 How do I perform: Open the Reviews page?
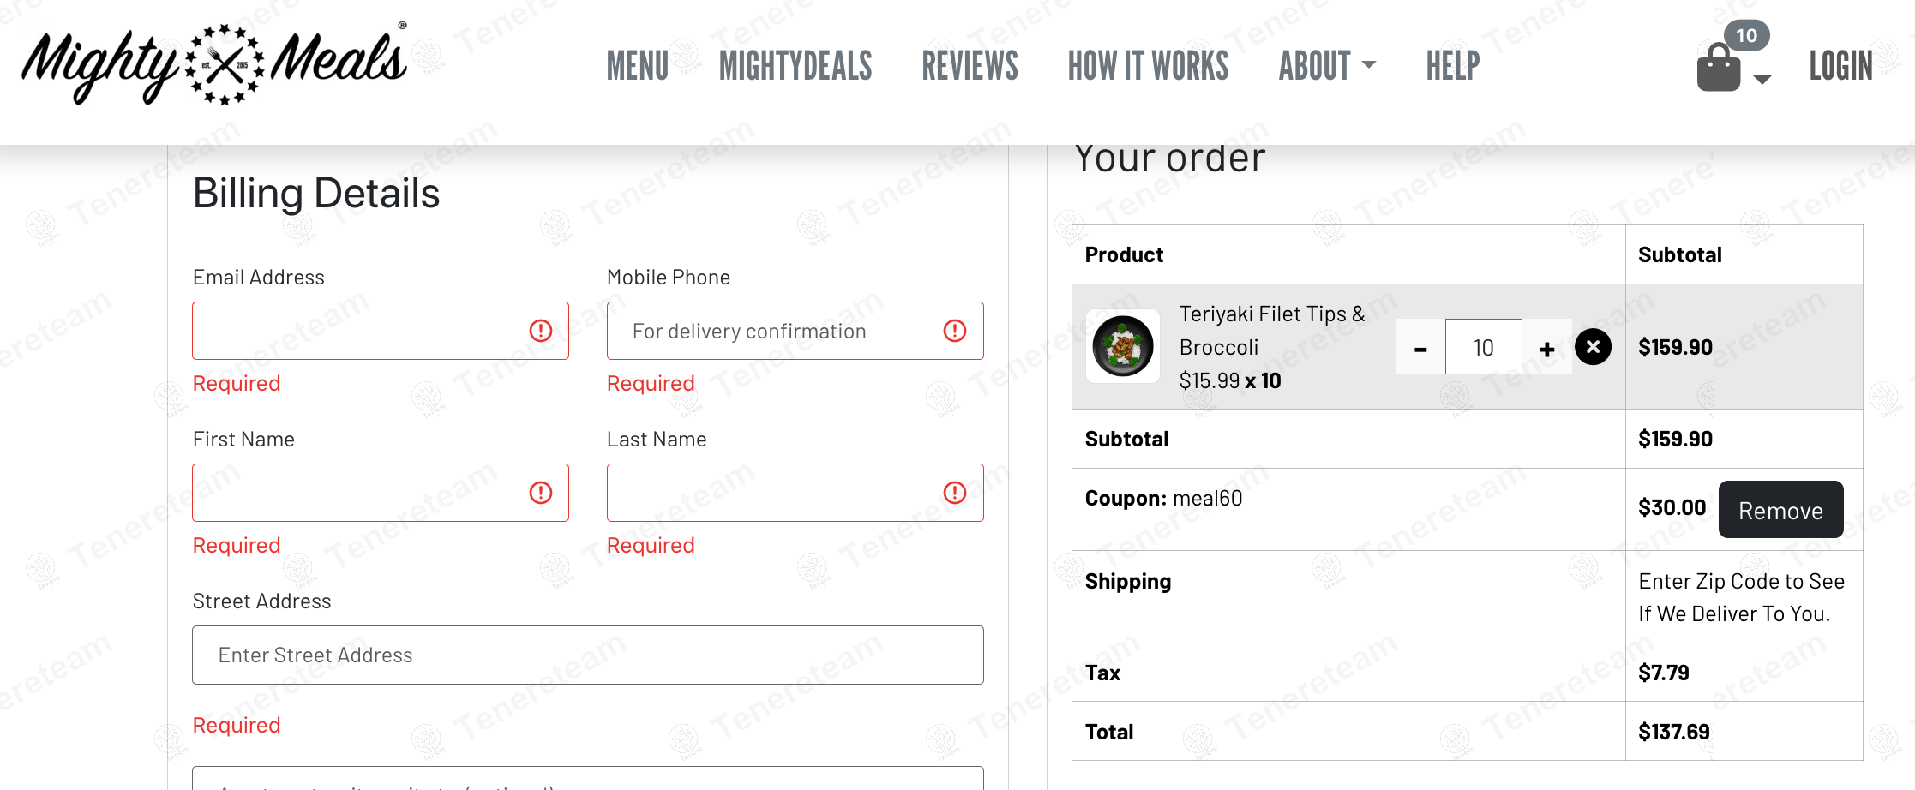tap(970, 66)
